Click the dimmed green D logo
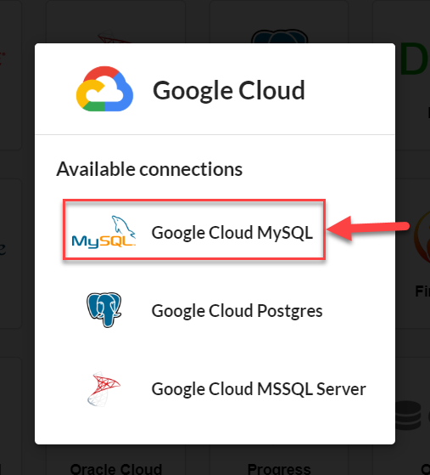The image size is (430, 475). coord(415,59)
